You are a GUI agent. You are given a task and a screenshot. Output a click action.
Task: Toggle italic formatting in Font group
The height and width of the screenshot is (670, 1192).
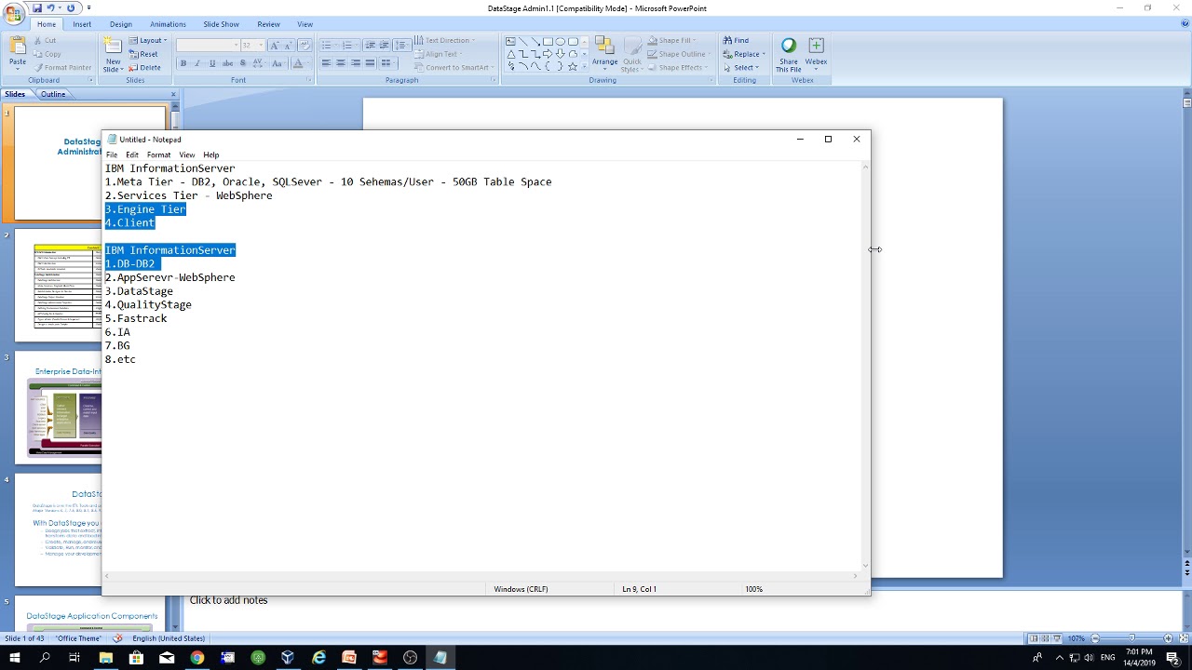point(197,63)
